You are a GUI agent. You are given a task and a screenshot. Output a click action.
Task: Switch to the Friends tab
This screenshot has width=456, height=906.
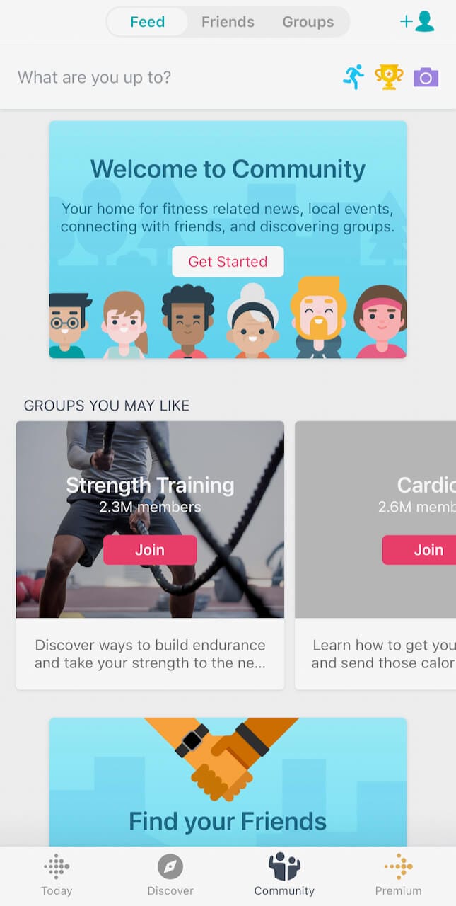click(x=228, y=22)
